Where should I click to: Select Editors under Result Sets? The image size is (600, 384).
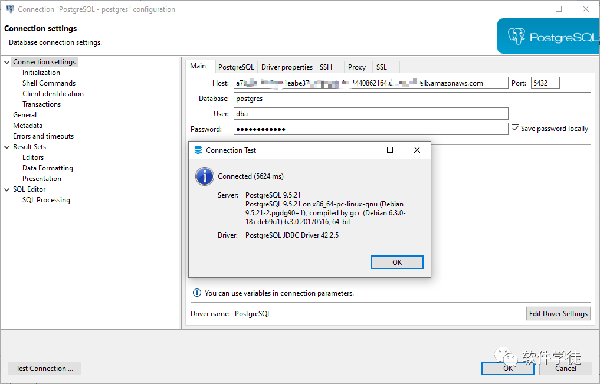[x=33, y=157]
